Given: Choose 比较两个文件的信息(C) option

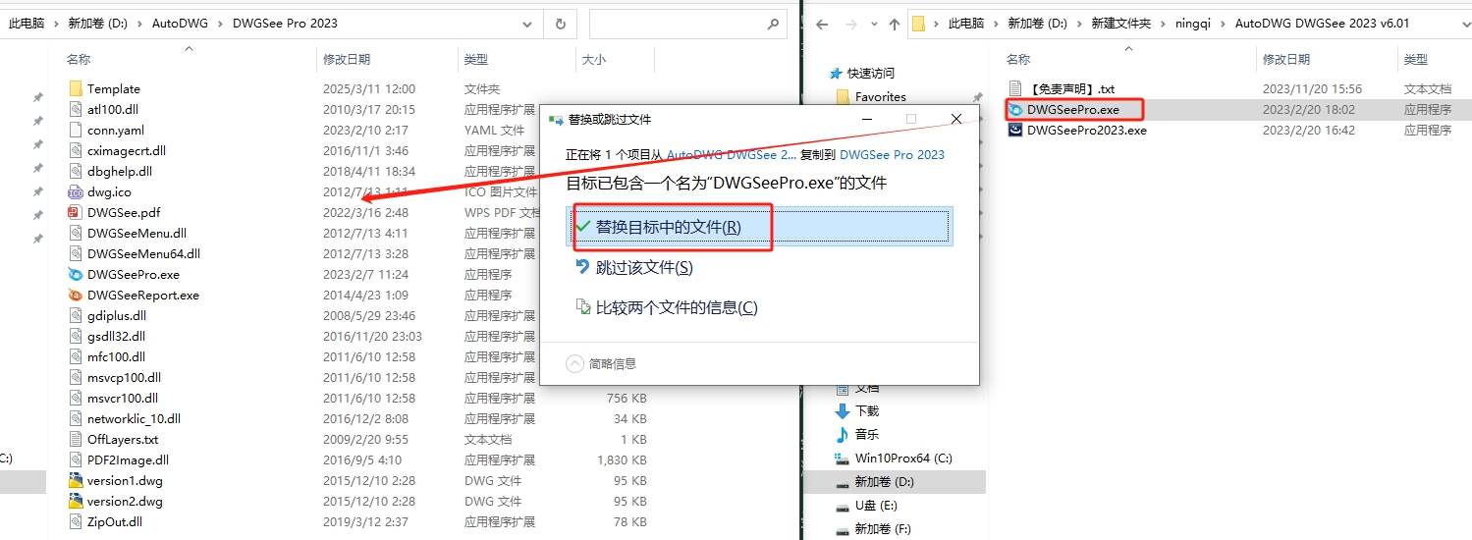Looking at the screenshot, I should tap(668, 307).
